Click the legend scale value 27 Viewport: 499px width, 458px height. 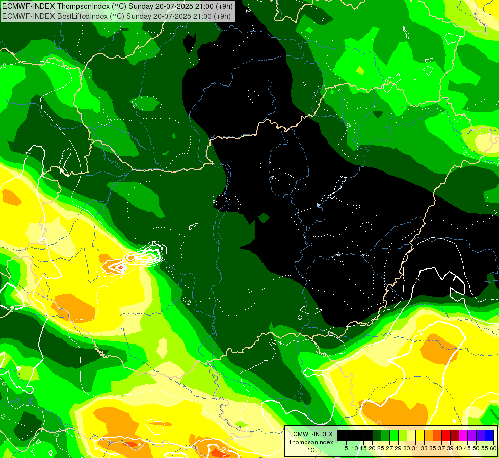tap(389, 448)
